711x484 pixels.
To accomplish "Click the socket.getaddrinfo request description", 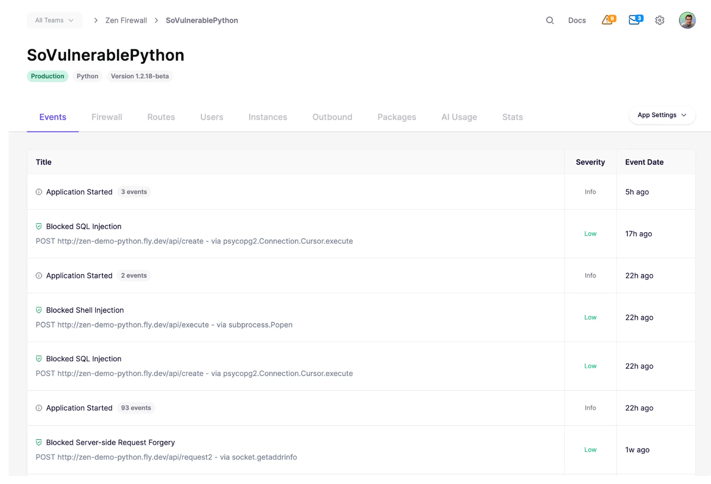I will coord(166,457).
